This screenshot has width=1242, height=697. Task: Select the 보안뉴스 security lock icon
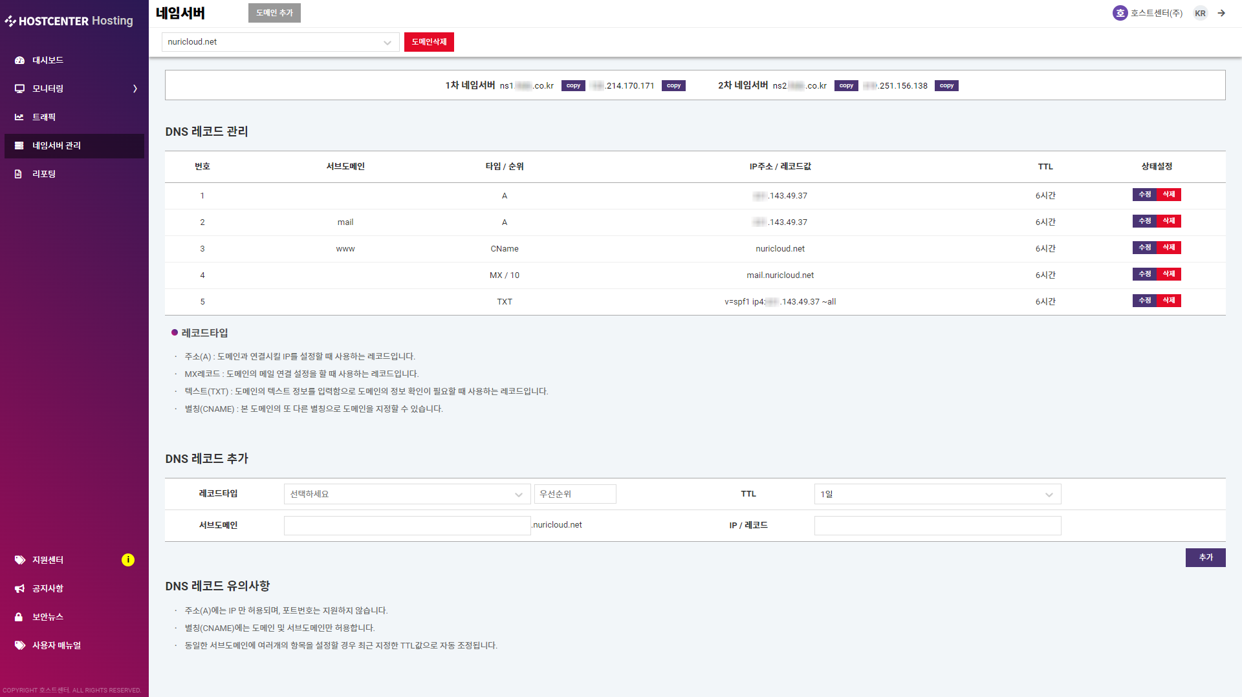pyautogui.click(x=18, y=617)
